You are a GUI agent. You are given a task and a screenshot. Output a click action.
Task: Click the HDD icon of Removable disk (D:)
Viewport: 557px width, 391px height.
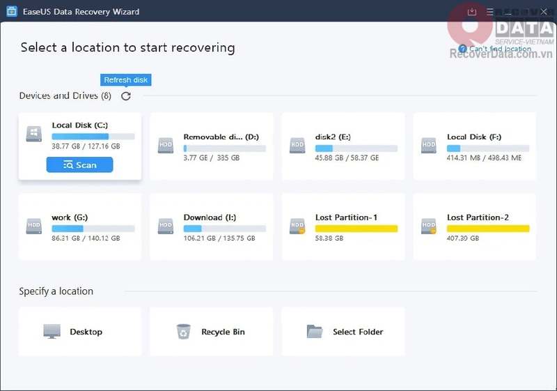pyautogui.click(x=166, y=146)
